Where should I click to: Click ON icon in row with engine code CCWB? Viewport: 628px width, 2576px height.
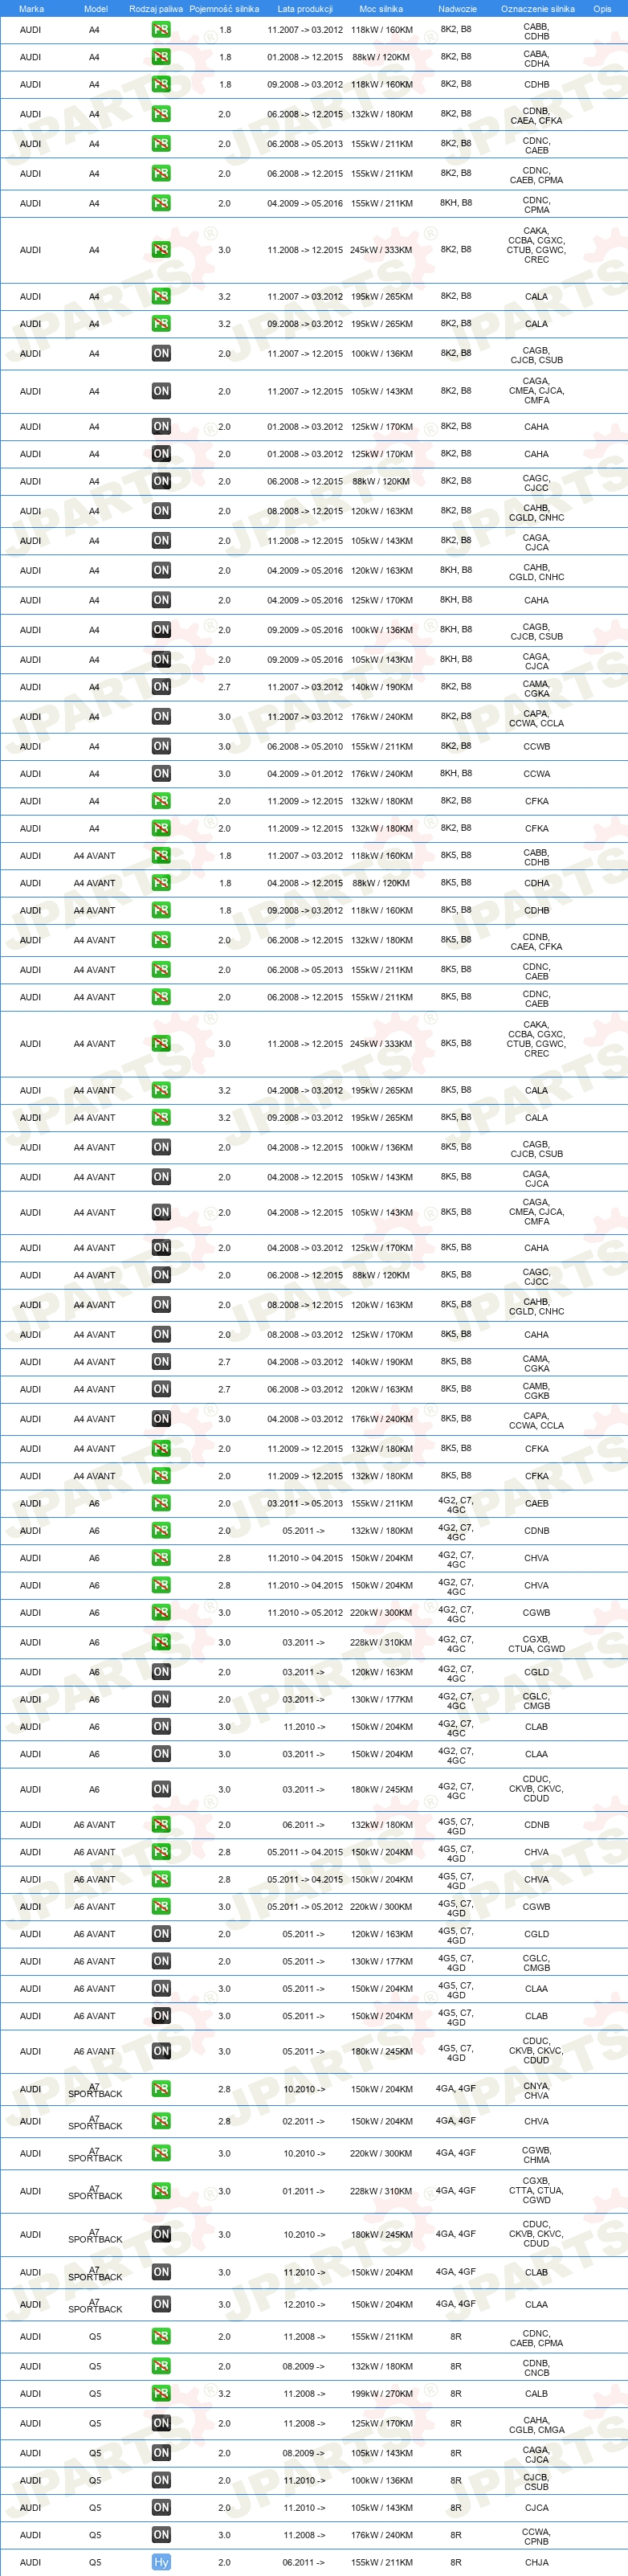[161, 746]
